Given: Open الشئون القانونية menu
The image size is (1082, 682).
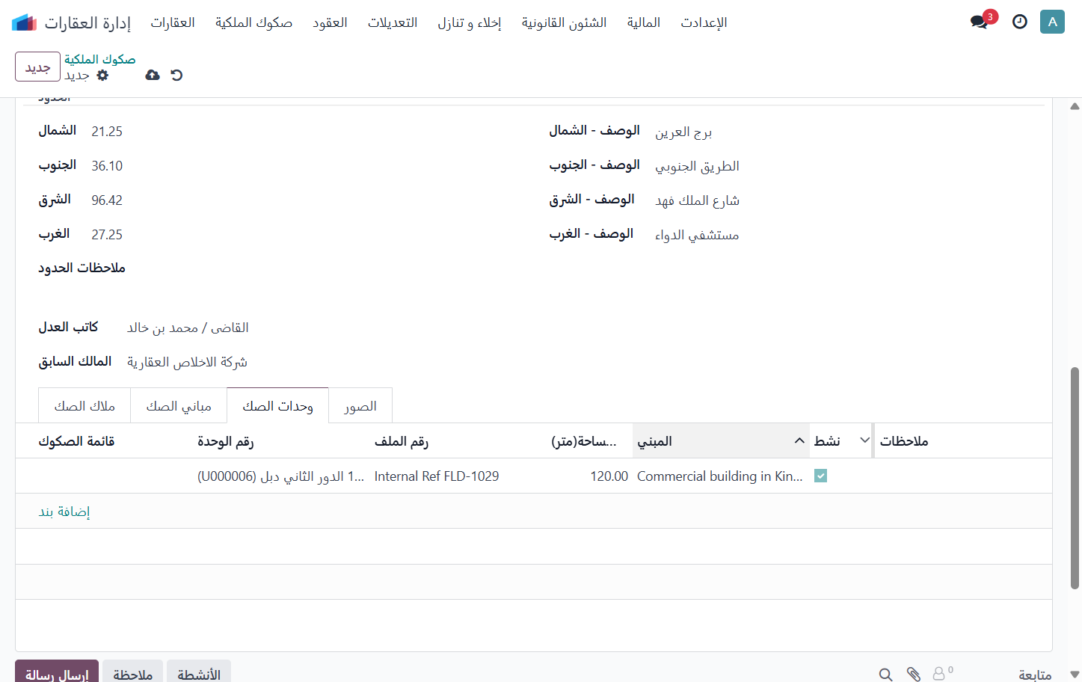Looking at the screenshot, I should pyautogui.click(x=564, y=22).
